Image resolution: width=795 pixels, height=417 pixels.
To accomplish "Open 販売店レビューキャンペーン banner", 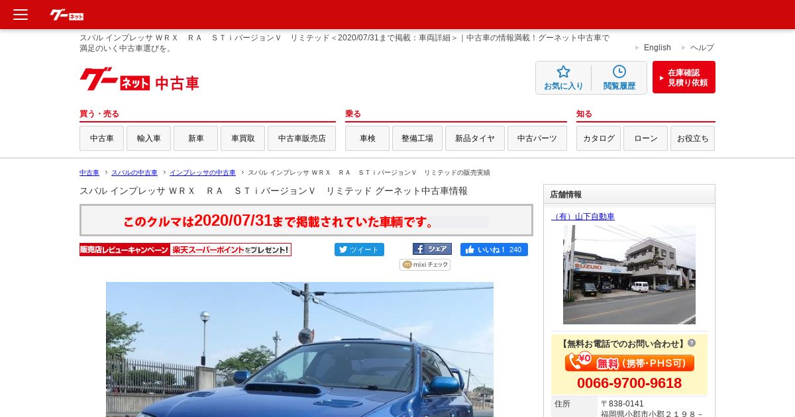I will (185, 250).
